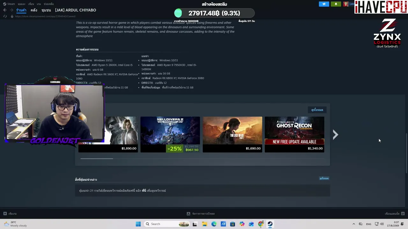Open the network tray icon
The image size is (408, 229).
coord(377,224)
